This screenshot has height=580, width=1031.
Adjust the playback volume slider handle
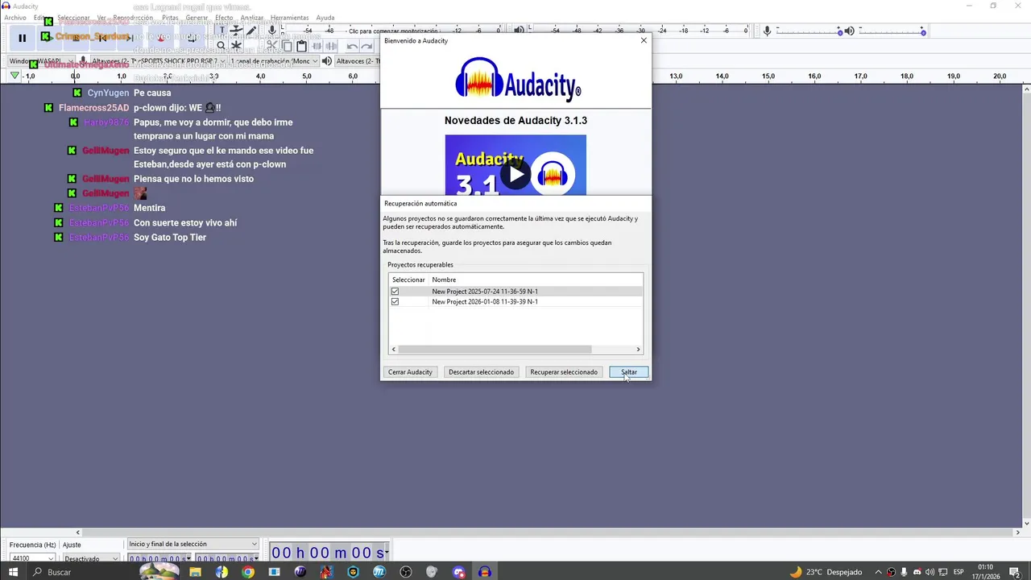click(x=923, y=32)
